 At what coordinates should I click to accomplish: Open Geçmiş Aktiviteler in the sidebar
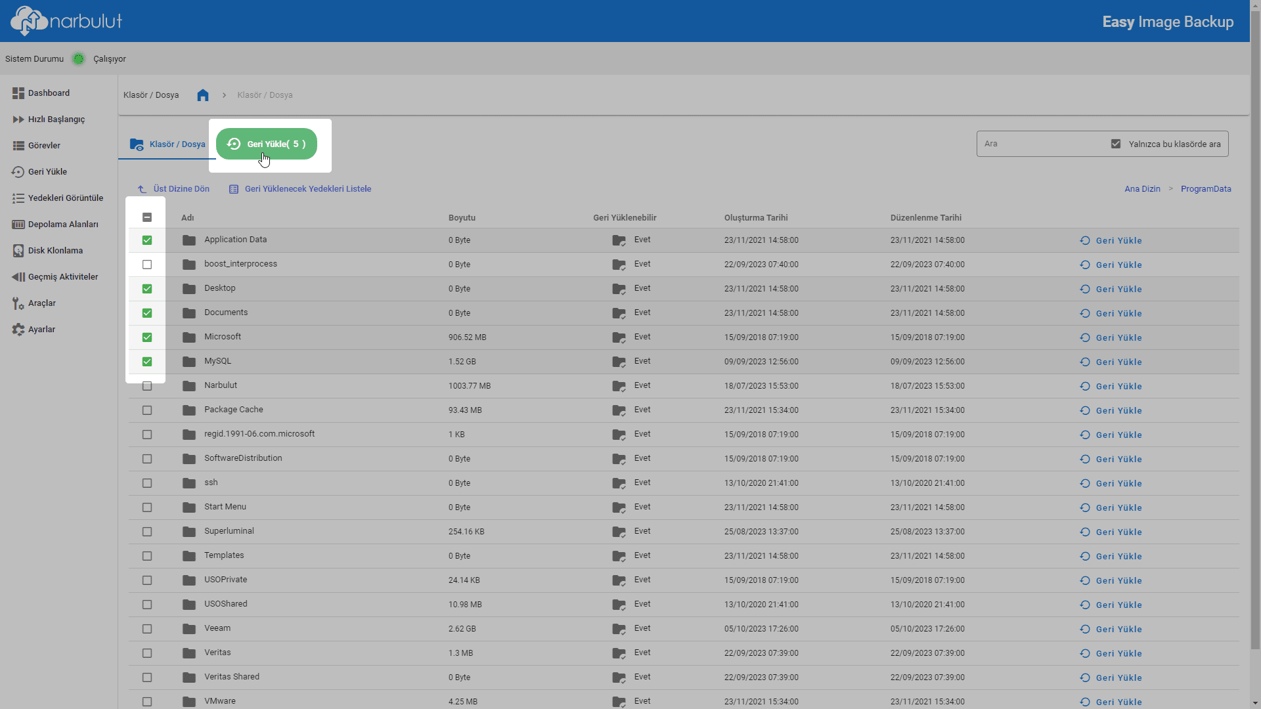[x=63, y=277]
